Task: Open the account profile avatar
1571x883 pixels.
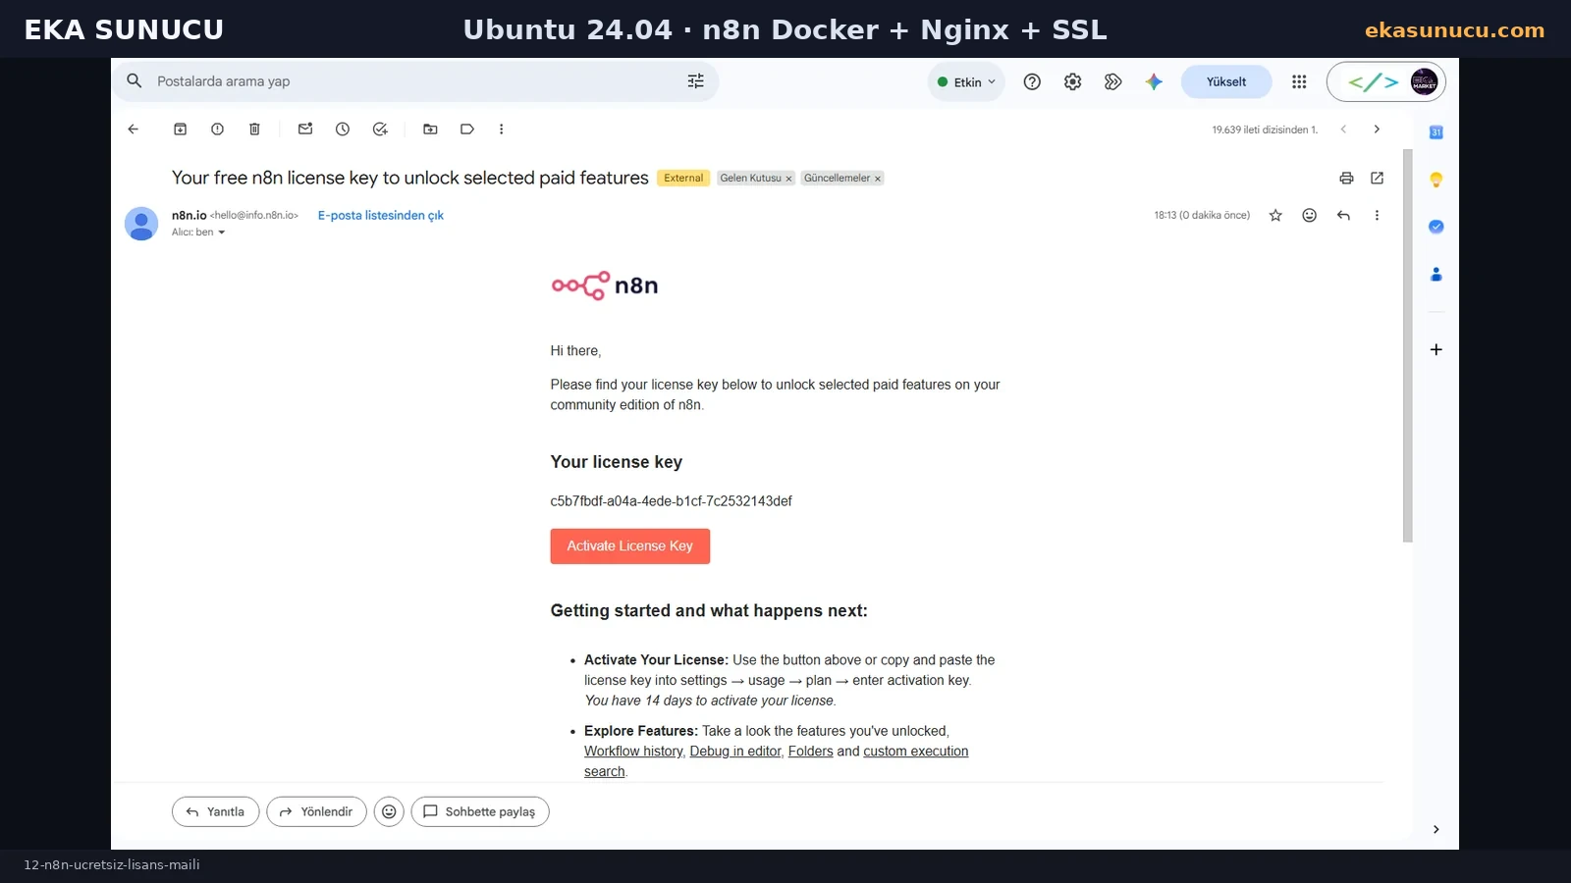Action: coord(1424,81)
